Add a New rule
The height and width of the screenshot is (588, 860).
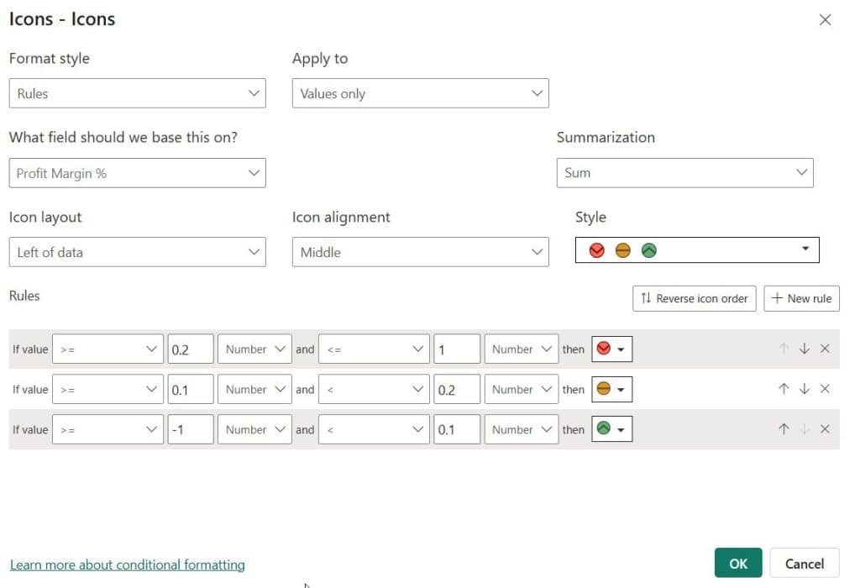801,298
